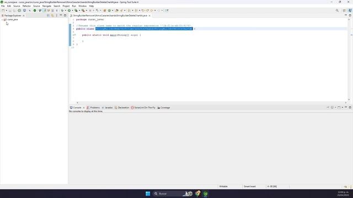Switch to the Declaration tab
The width and height of the screenshot is (353, 198).
pyautogui.click(x=122, y=108)
